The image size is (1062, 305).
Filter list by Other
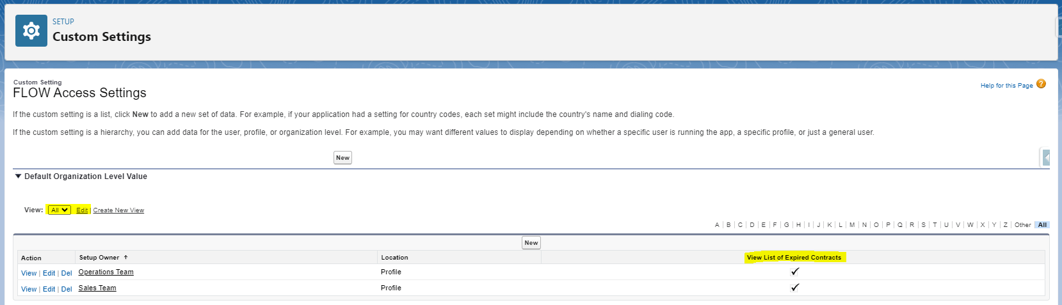click(x=1022, y=225)
